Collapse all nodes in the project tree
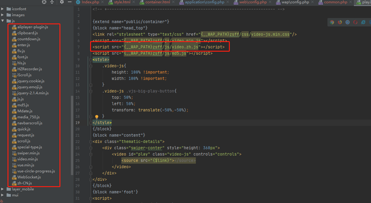Viewport: 371px width, 203px height. [52, 2]
